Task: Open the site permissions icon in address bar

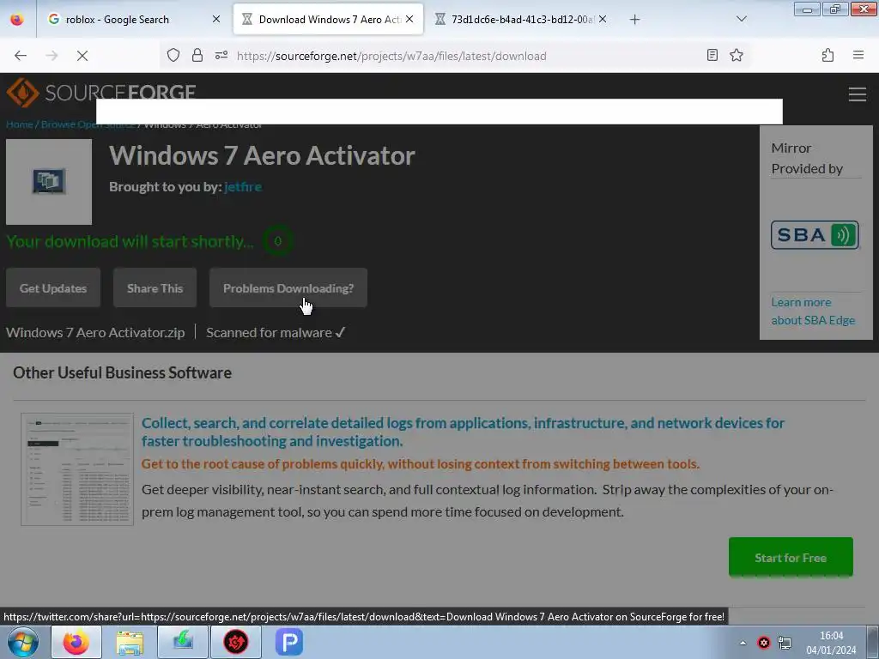Action: (x=221, y=55)
